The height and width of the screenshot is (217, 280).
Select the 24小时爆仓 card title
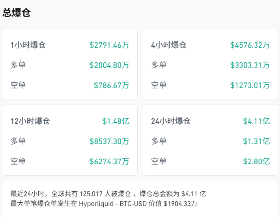coord(171,121)
